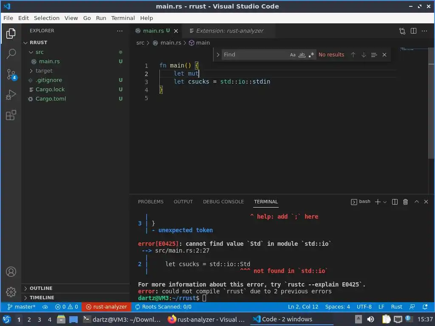Open the Extensions view icon
Screen dimensions: 435x326
(11, 115)
